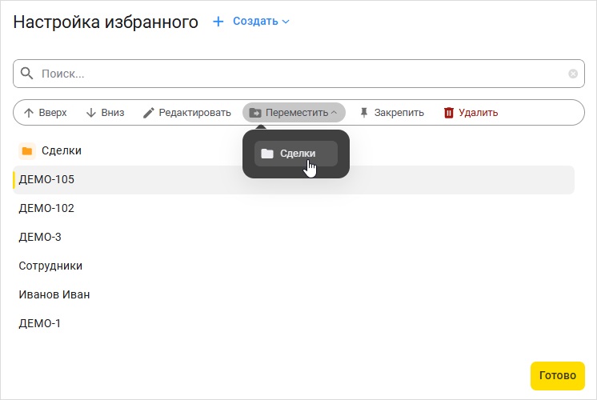Choose Сделки folder in move popup
This screenshot has width=597, height=400.
[296, 154]
